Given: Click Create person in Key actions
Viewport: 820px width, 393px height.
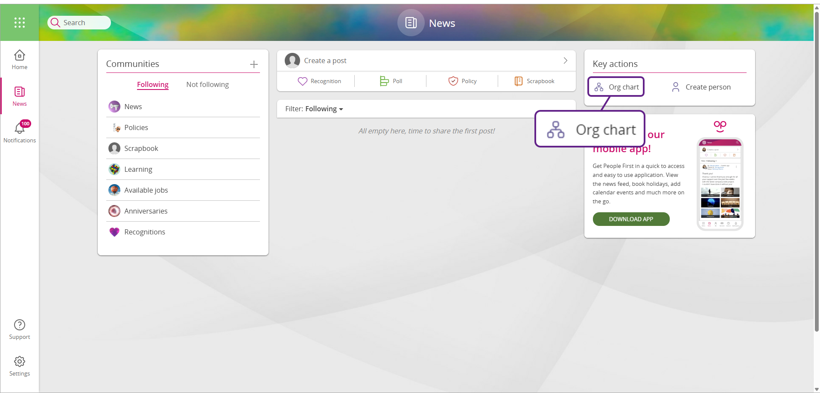Looking at the screenshot, I should click(x=701, y=87).
